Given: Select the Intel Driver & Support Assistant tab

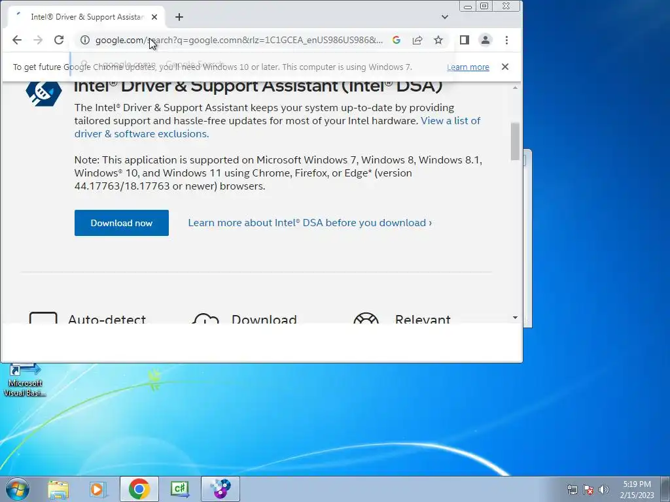Looking at the screenshot, I should (87, 17).
